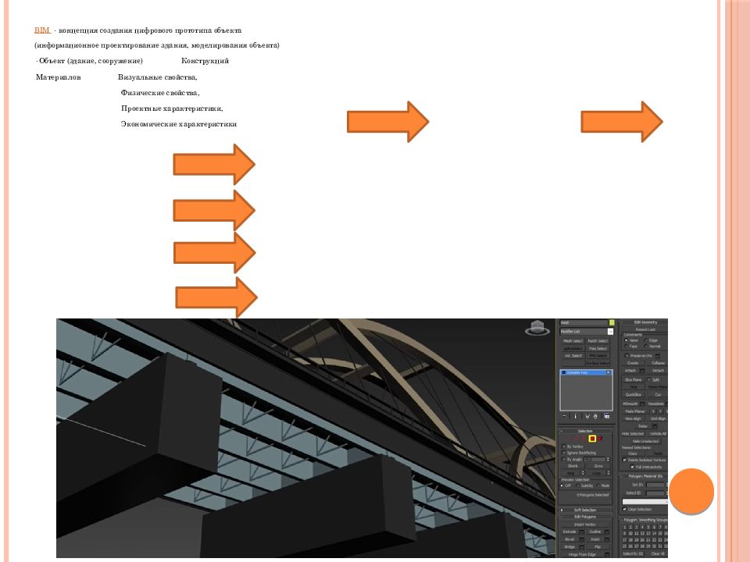Click the Hide Unselected button
750x562 pixels.
click(x=646, y=441)
